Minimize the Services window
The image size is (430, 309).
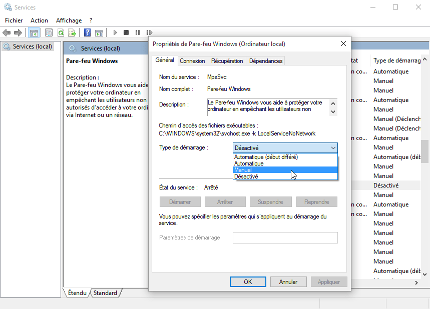(x=373, y=7)
